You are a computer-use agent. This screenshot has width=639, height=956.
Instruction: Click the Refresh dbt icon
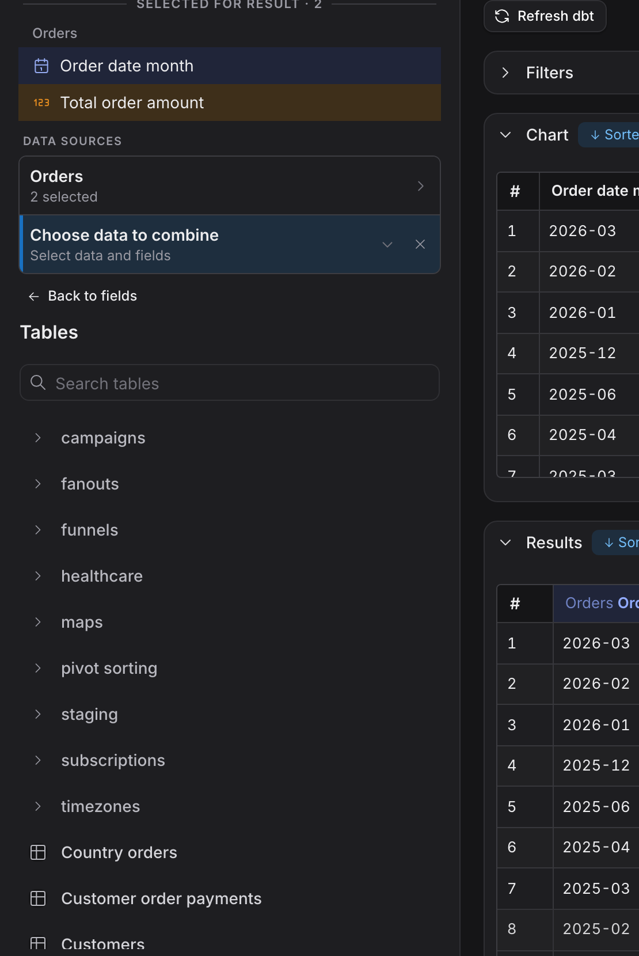[x=502, y=16]
